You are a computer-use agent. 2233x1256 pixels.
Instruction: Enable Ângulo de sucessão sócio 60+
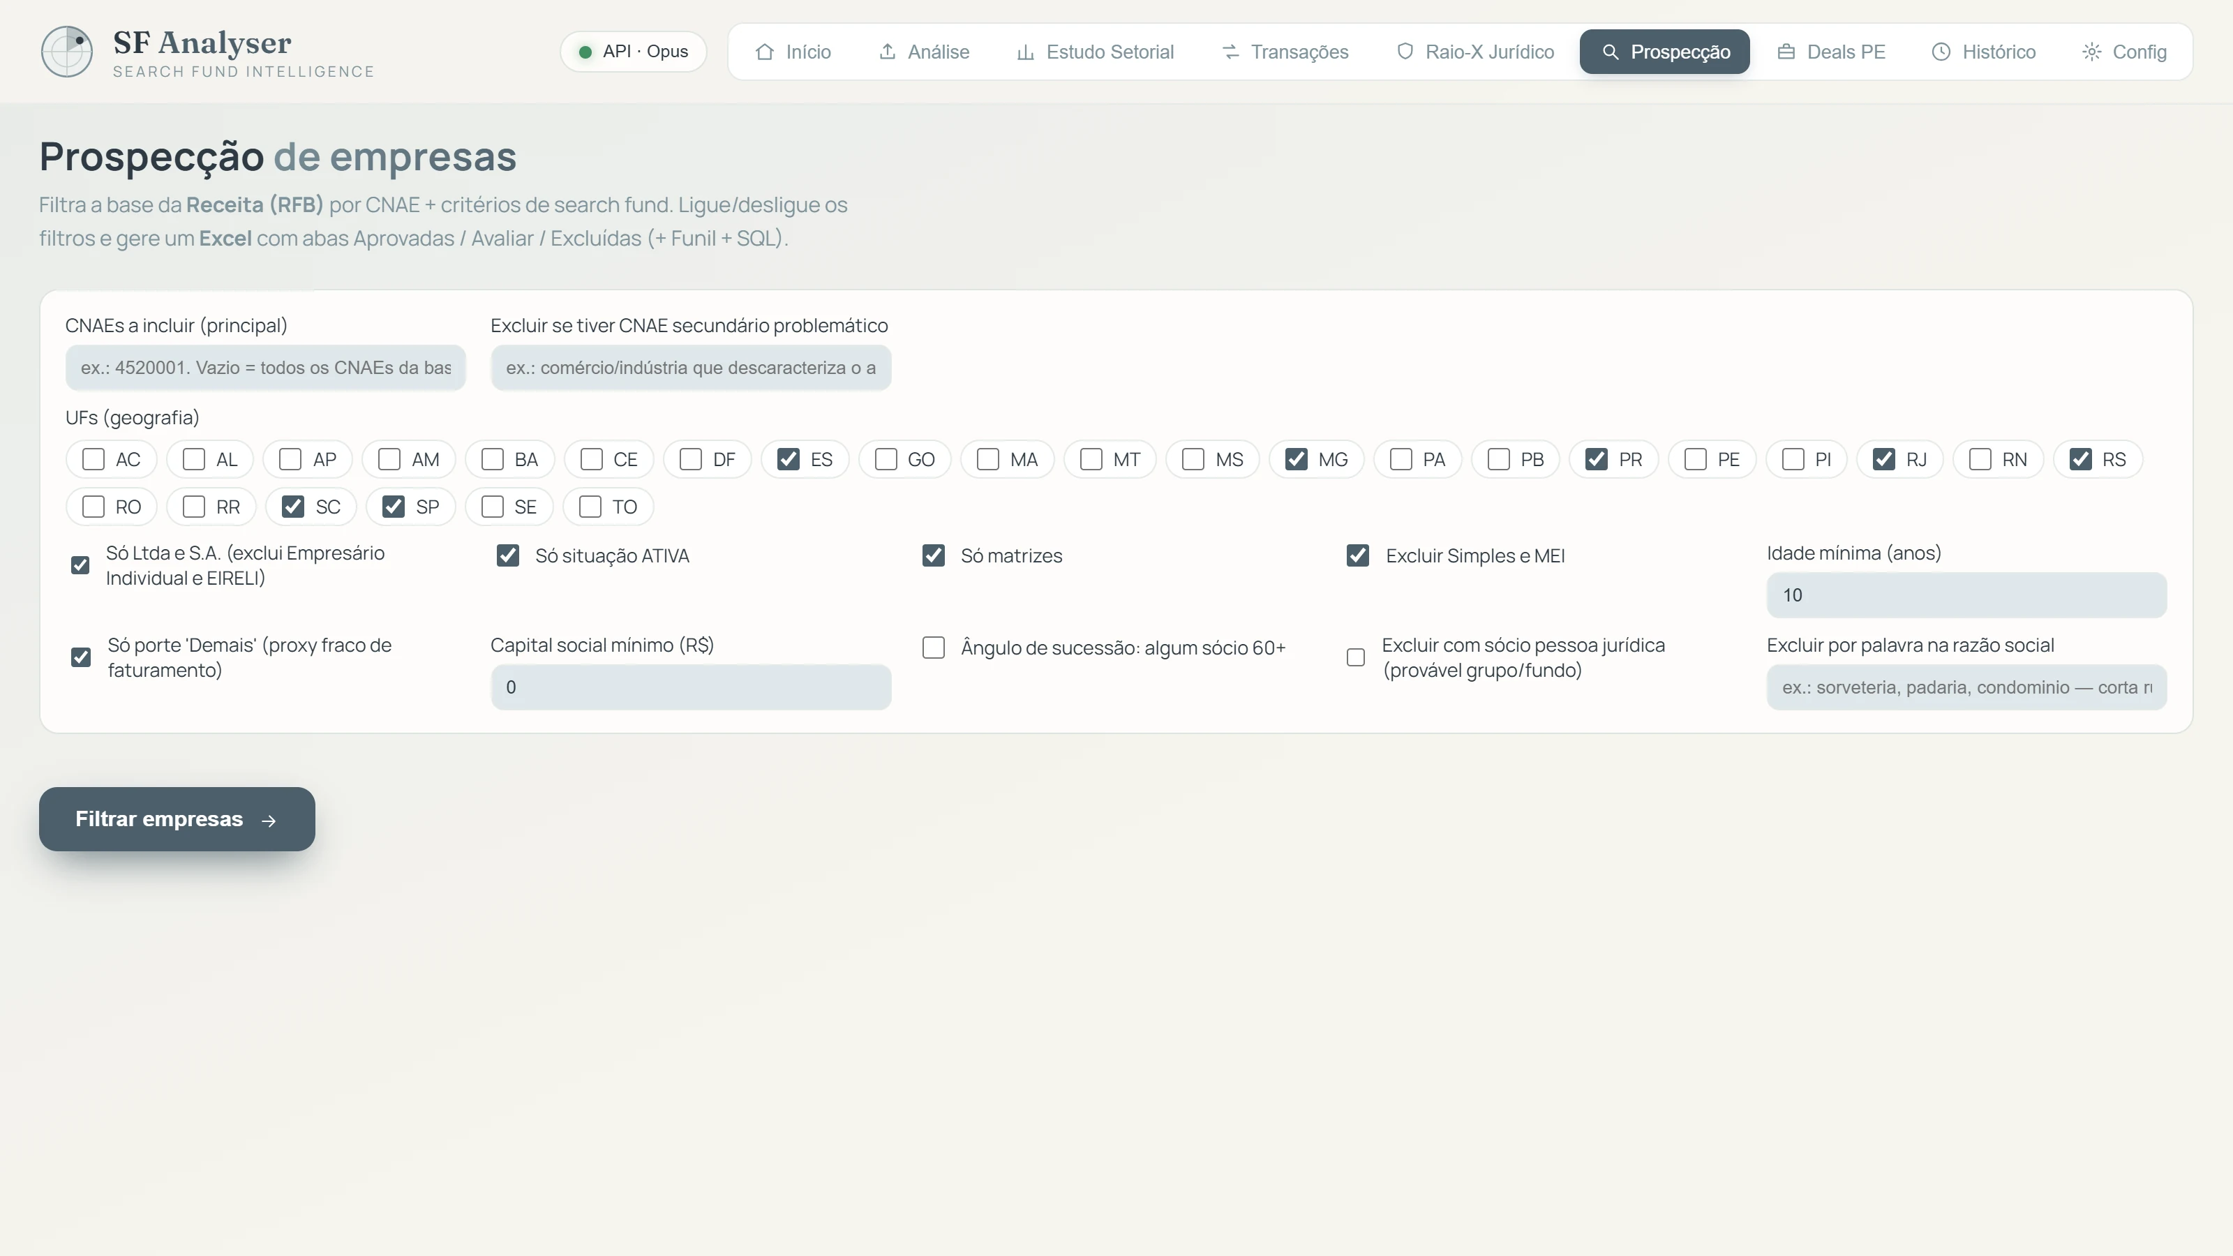(x=934, y=648)
